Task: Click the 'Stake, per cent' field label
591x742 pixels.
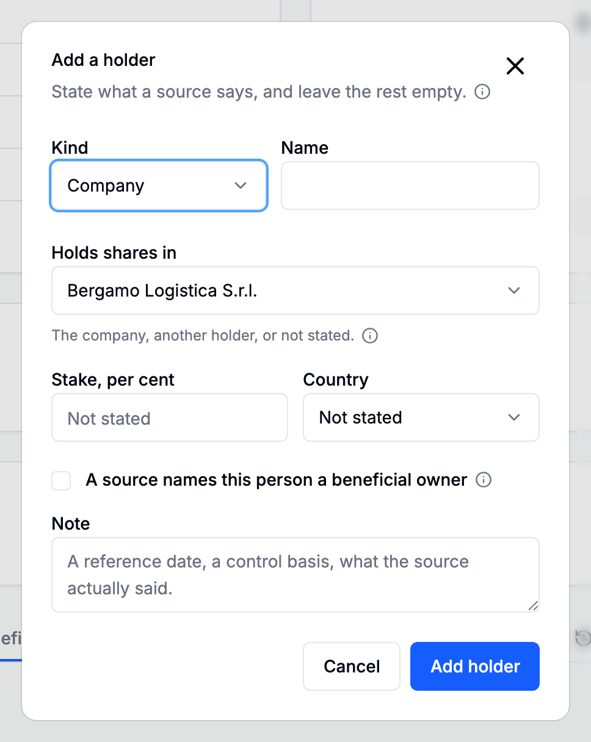Action: [x=113, y=380]
